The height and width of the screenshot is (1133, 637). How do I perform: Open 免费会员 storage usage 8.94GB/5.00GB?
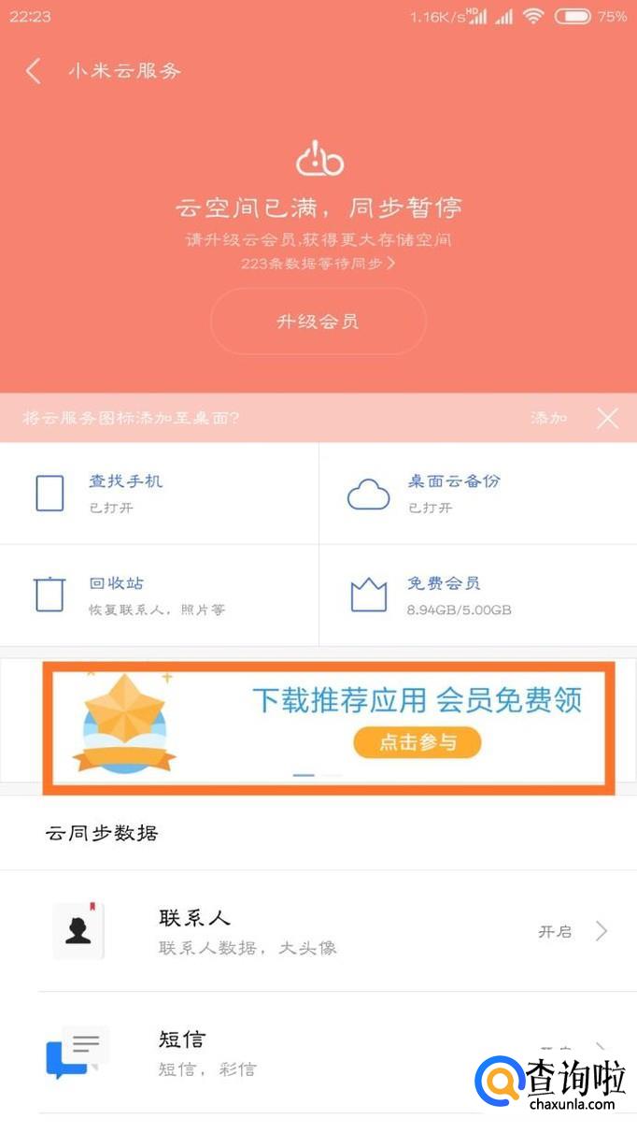point(459,610)
